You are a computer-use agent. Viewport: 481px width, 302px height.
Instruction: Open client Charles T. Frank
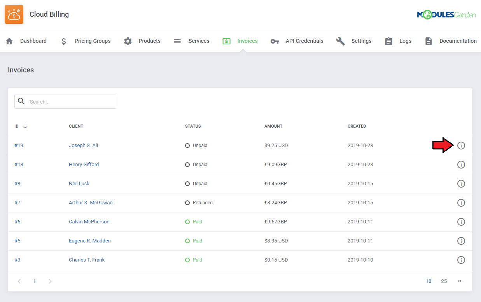(87, 260)
